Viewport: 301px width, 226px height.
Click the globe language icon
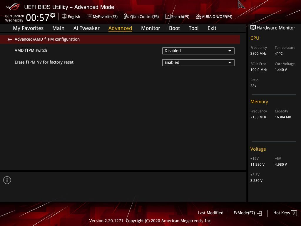click(64, 16)
